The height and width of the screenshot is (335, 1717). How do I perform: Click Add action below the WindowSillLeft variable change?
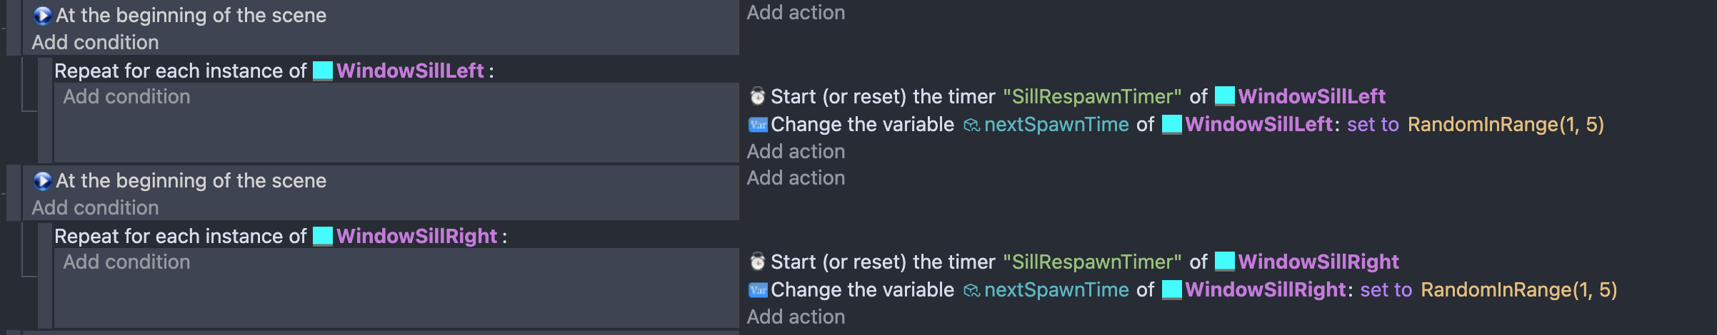pyautogui.click(x=796, y=151)
